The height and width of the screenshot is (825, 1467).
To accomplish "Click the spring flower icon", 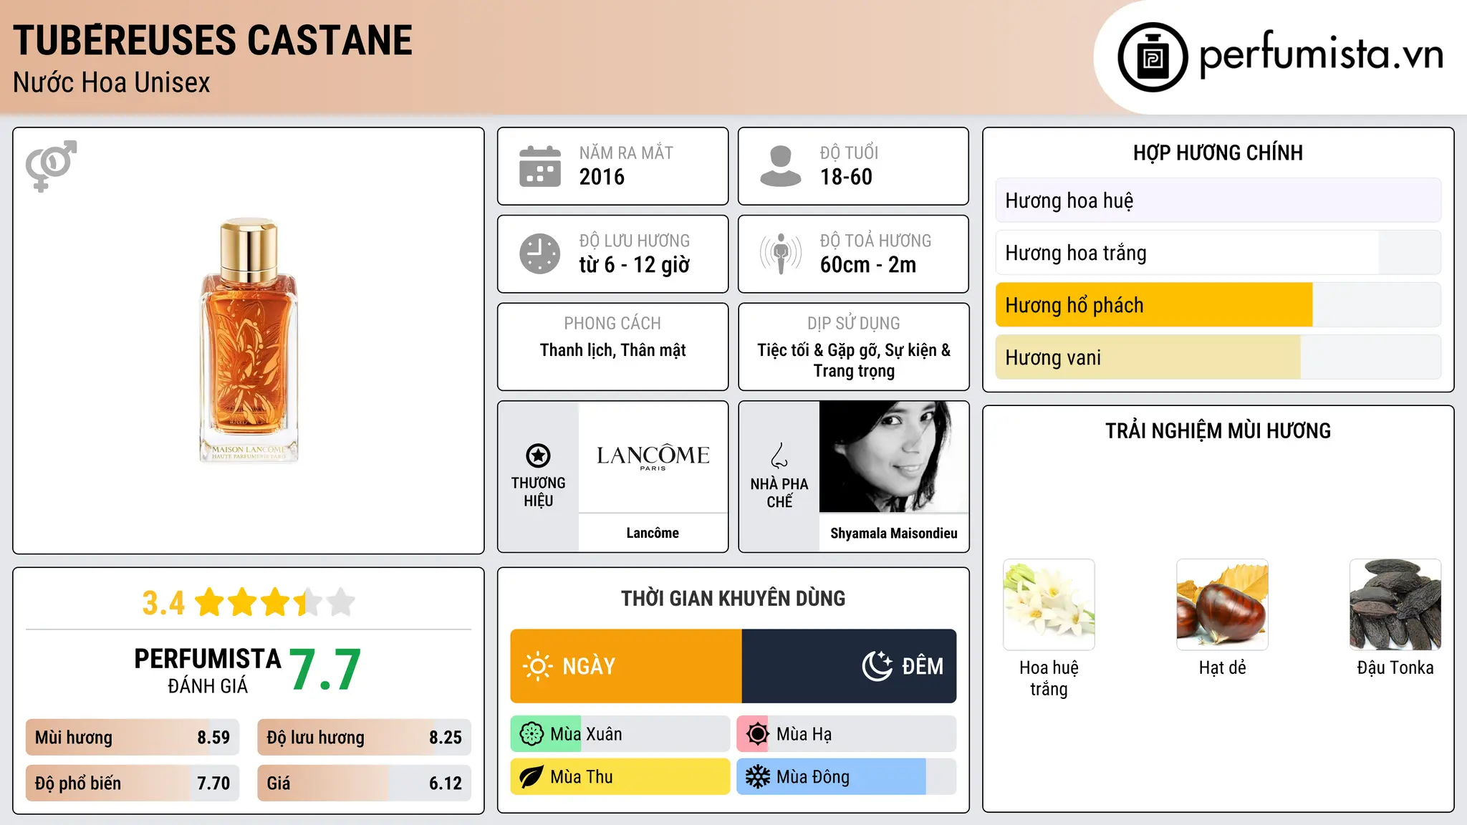I will (532, 734).
